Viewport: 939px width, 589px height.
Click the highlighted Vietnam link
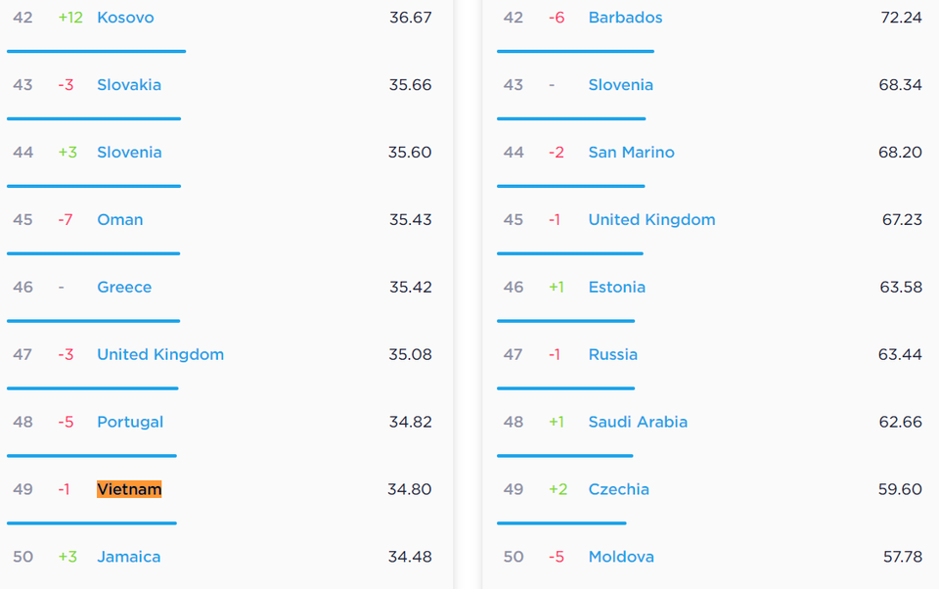(x=129, y=489)
